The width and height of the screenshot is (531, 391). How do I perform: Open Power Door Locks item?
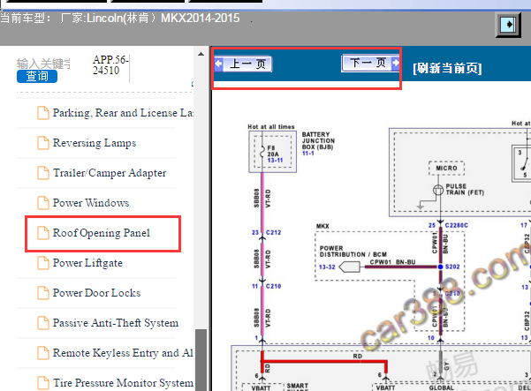pos(96,293)
